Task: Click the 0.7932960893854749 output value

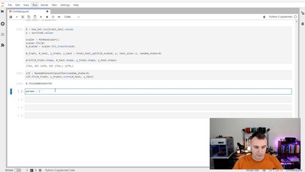Action: (39, 84)
